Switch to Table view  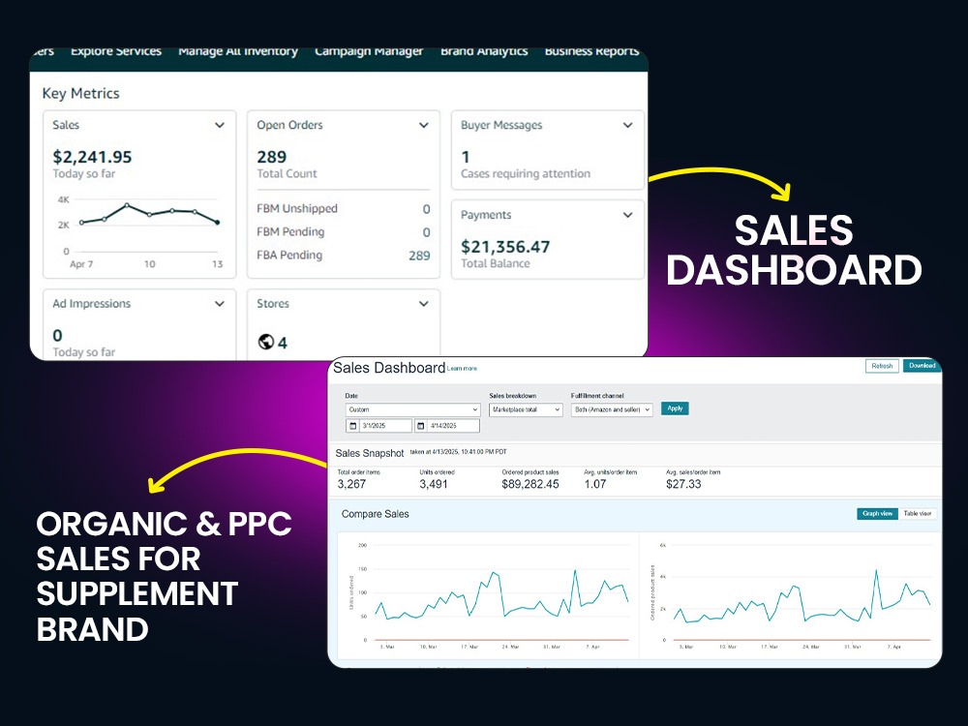point(918,514)
